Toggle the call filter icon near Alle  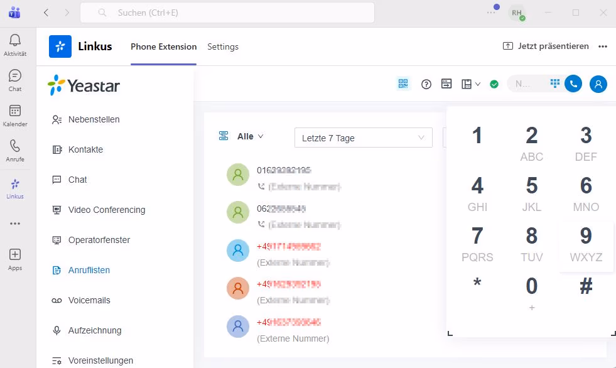click(x=223, y=135)
